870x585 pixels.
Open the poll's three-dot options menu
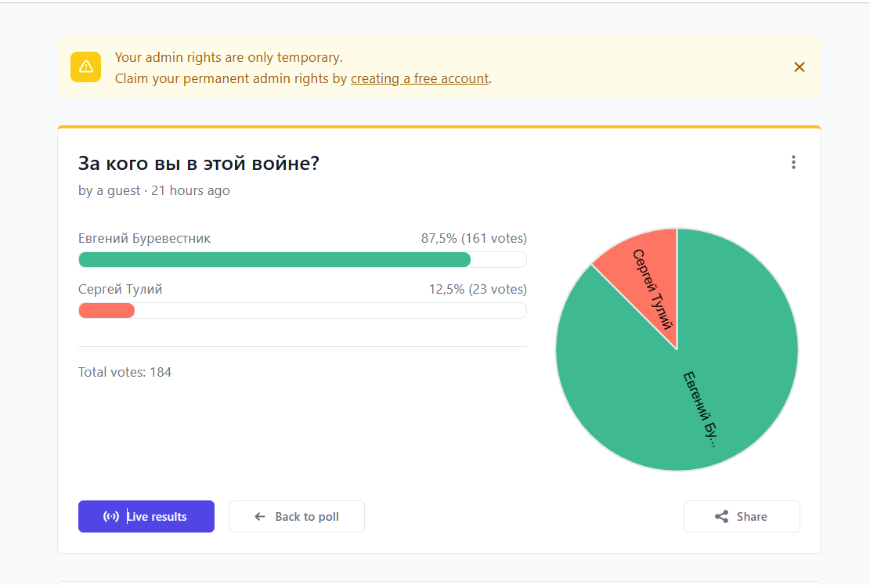(793, 162)
